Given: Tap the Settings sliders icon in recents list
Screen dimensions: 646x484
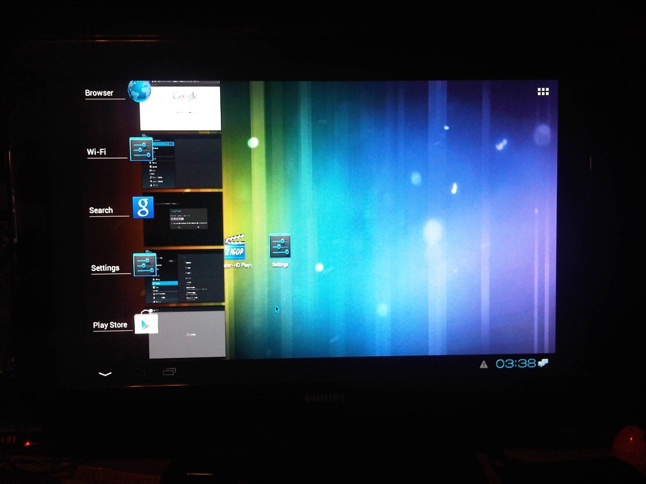Looking at the screenshot, I should coord(144,265).
